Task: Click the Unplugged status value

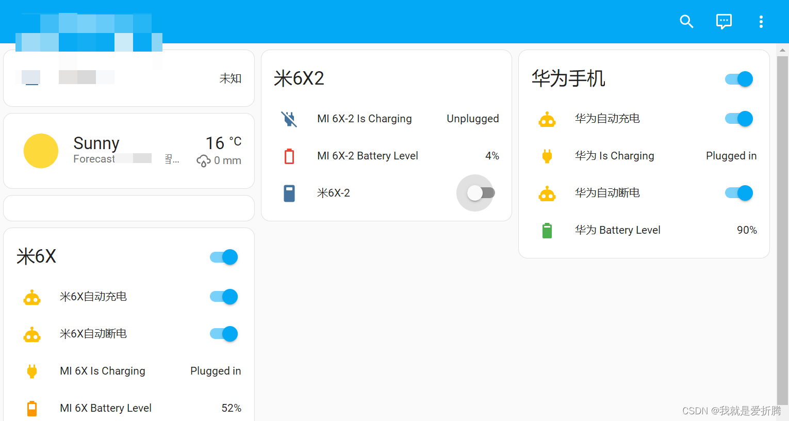Action: coord(473,119)
